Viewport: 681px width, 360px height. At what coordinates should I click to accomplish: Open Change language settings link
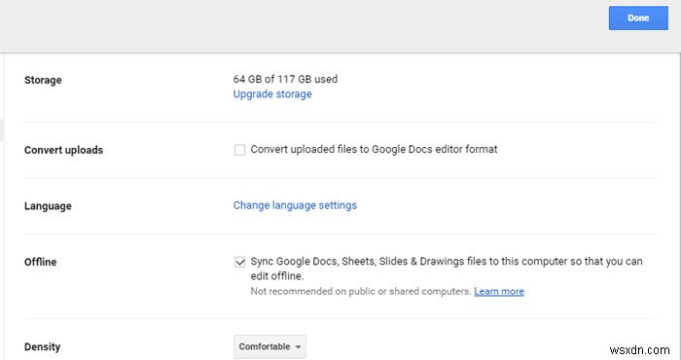[x=295, y=205]
